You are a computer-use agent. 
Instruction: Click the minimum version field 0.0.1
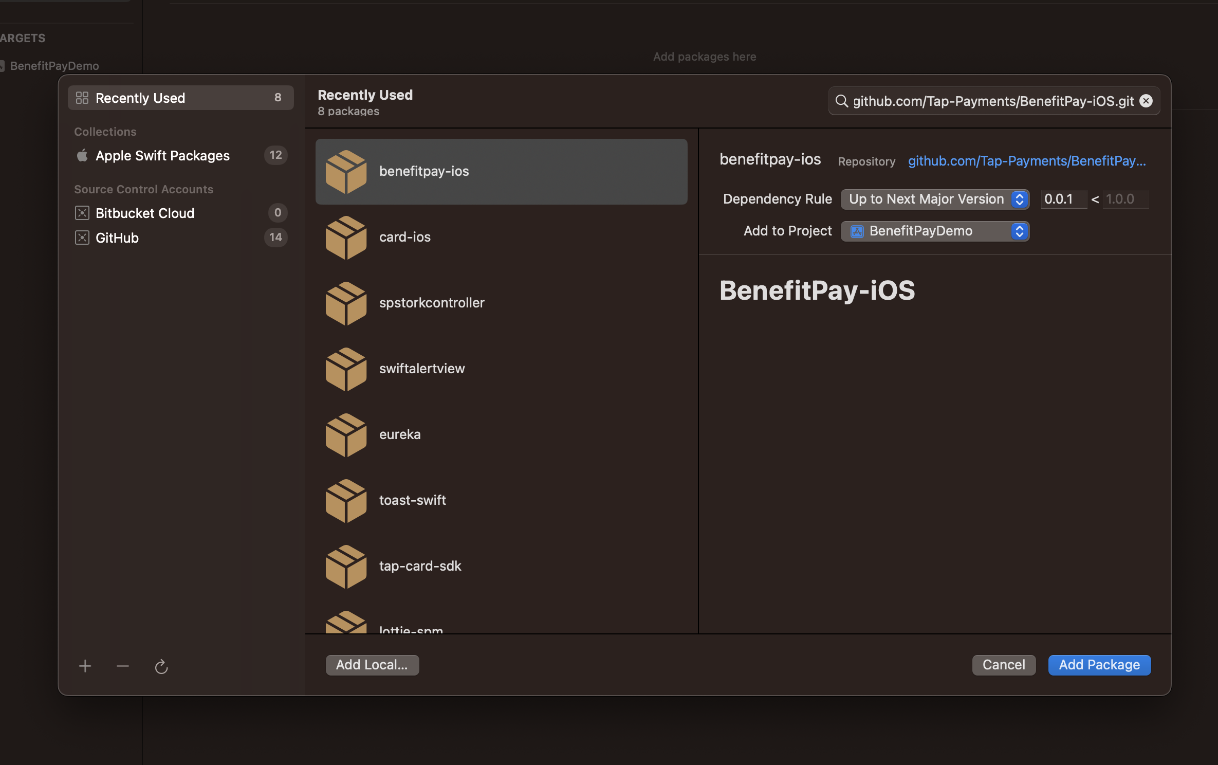coord(1063,199)
